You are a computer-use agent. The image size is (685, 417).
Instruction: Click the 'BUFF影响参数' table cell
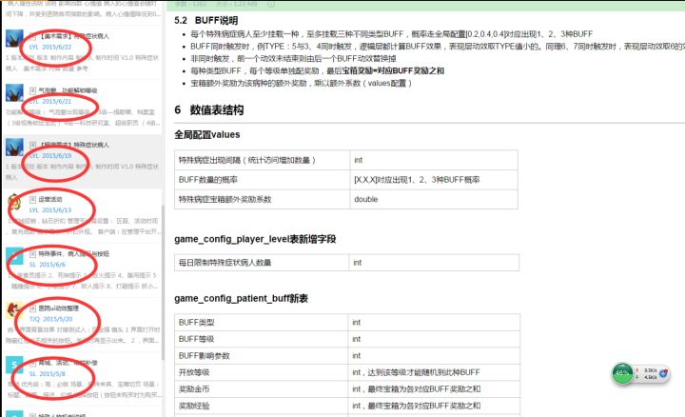pyautogui.click(x=262, y=356)
